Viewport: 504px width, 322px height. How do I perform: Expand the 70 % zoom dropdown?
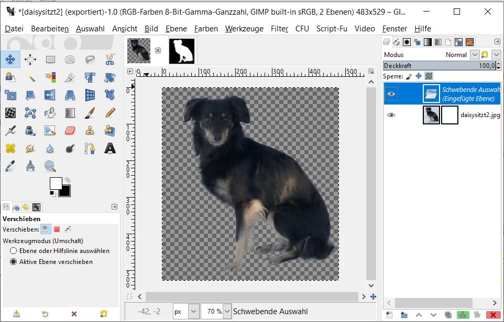click(x=226, y=312)
